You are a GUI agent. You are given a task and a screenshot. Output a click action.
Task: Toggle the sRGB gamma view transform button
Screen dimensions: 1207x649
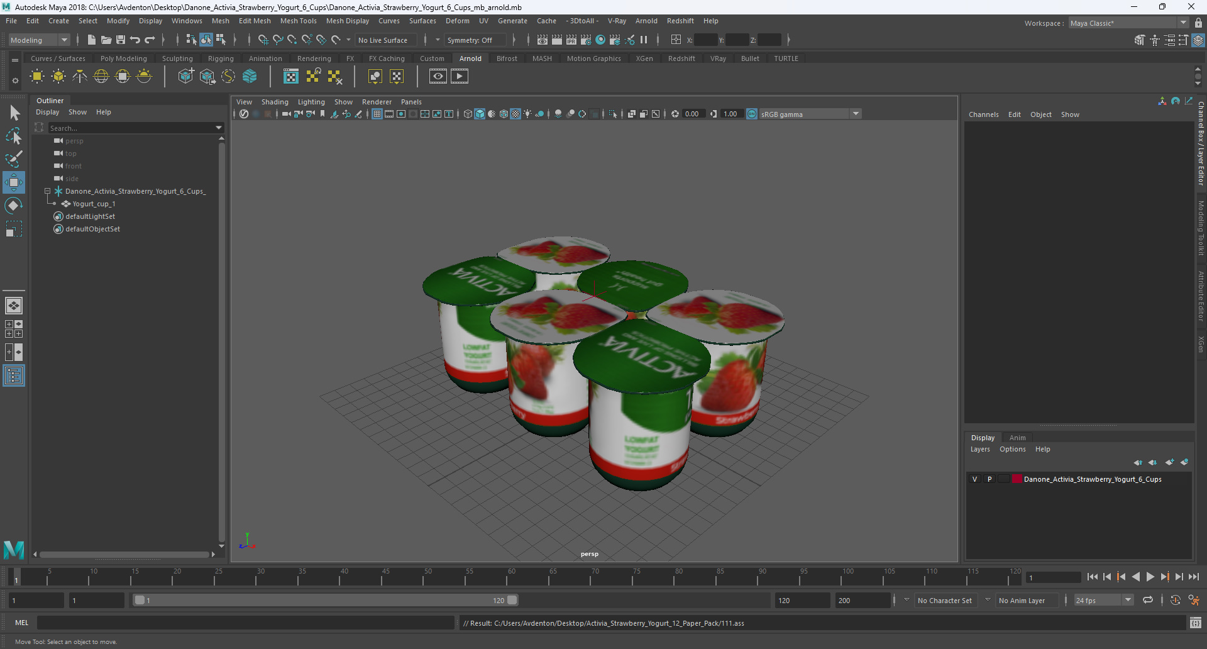tap(752, 114)
